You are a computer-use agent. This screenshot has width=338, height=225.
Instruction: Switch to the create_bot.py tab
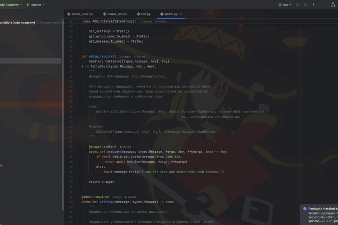115,14
